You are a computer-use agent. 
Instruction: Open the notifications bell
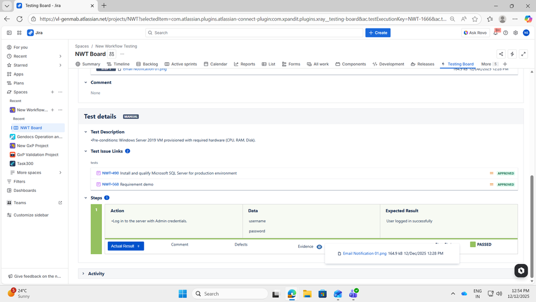coord(496,33)
